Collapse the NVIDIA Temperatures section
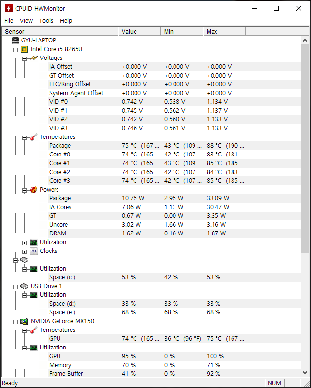 (x=24, y=330)
